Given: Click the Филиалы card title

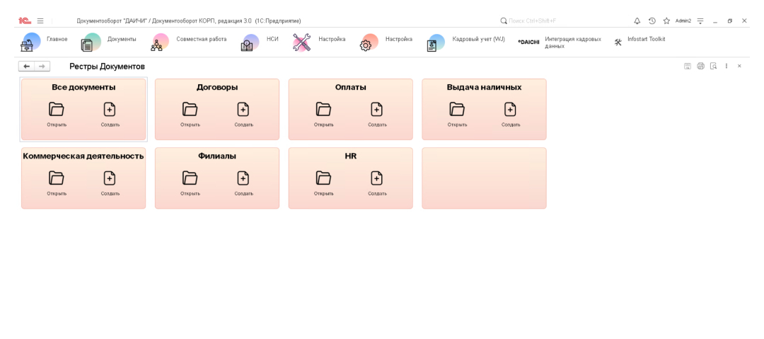Looking at the screenshot, I should point(217,156).
